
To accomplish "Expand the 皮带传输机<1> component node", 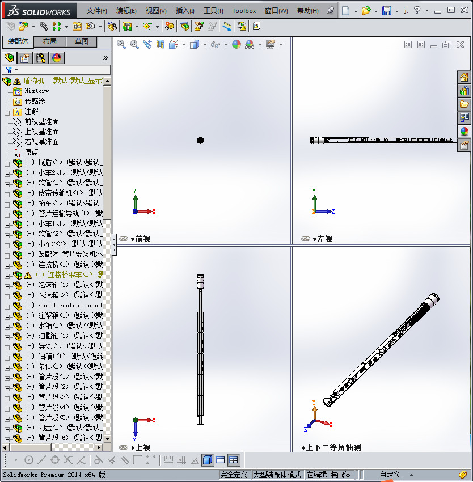I will [x=7, y=195].
